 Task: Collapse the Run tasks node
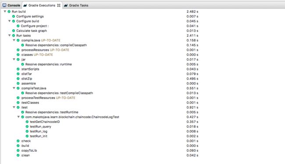[10, 35]
